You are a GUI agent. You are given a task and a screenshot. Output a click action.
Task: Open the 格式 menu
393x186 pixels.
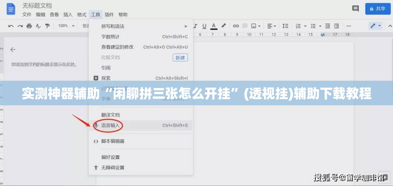coord(82,15)
